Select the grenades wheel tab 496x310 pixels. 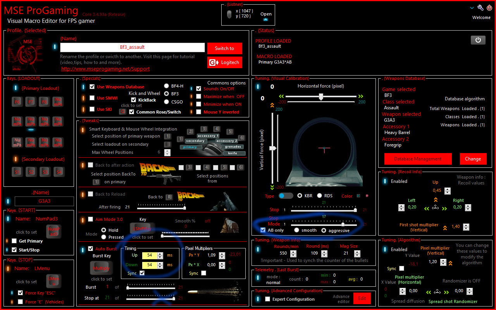coord(233,147)
